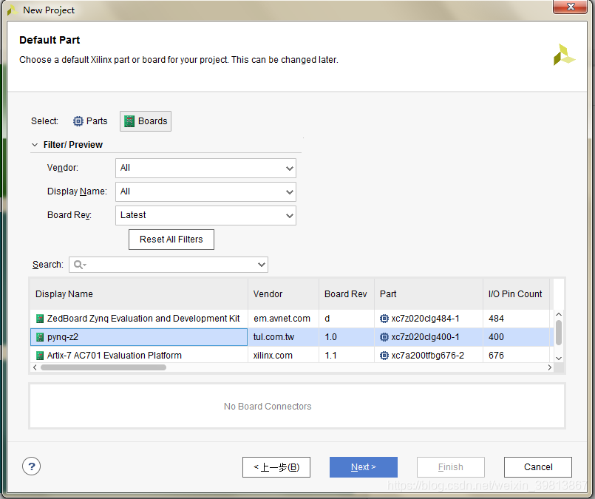The height and width of the screenshot is (499, 595).
Task: Sort by Board Rev column header
Action: (x=347, y=294)
